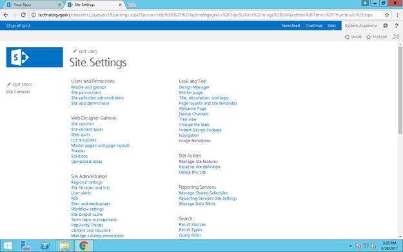Viewport: 403px width, 252px height.
Task: Go back with browser arrow
Action: [x=6, y=15]
